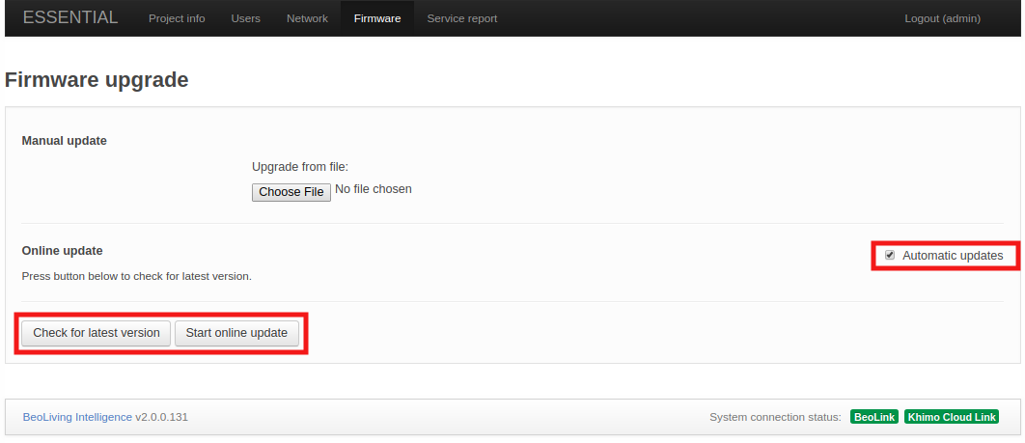Log out of the admin account
The image size is (1025, 443).
pyautogui.click(x=942, y=18)
